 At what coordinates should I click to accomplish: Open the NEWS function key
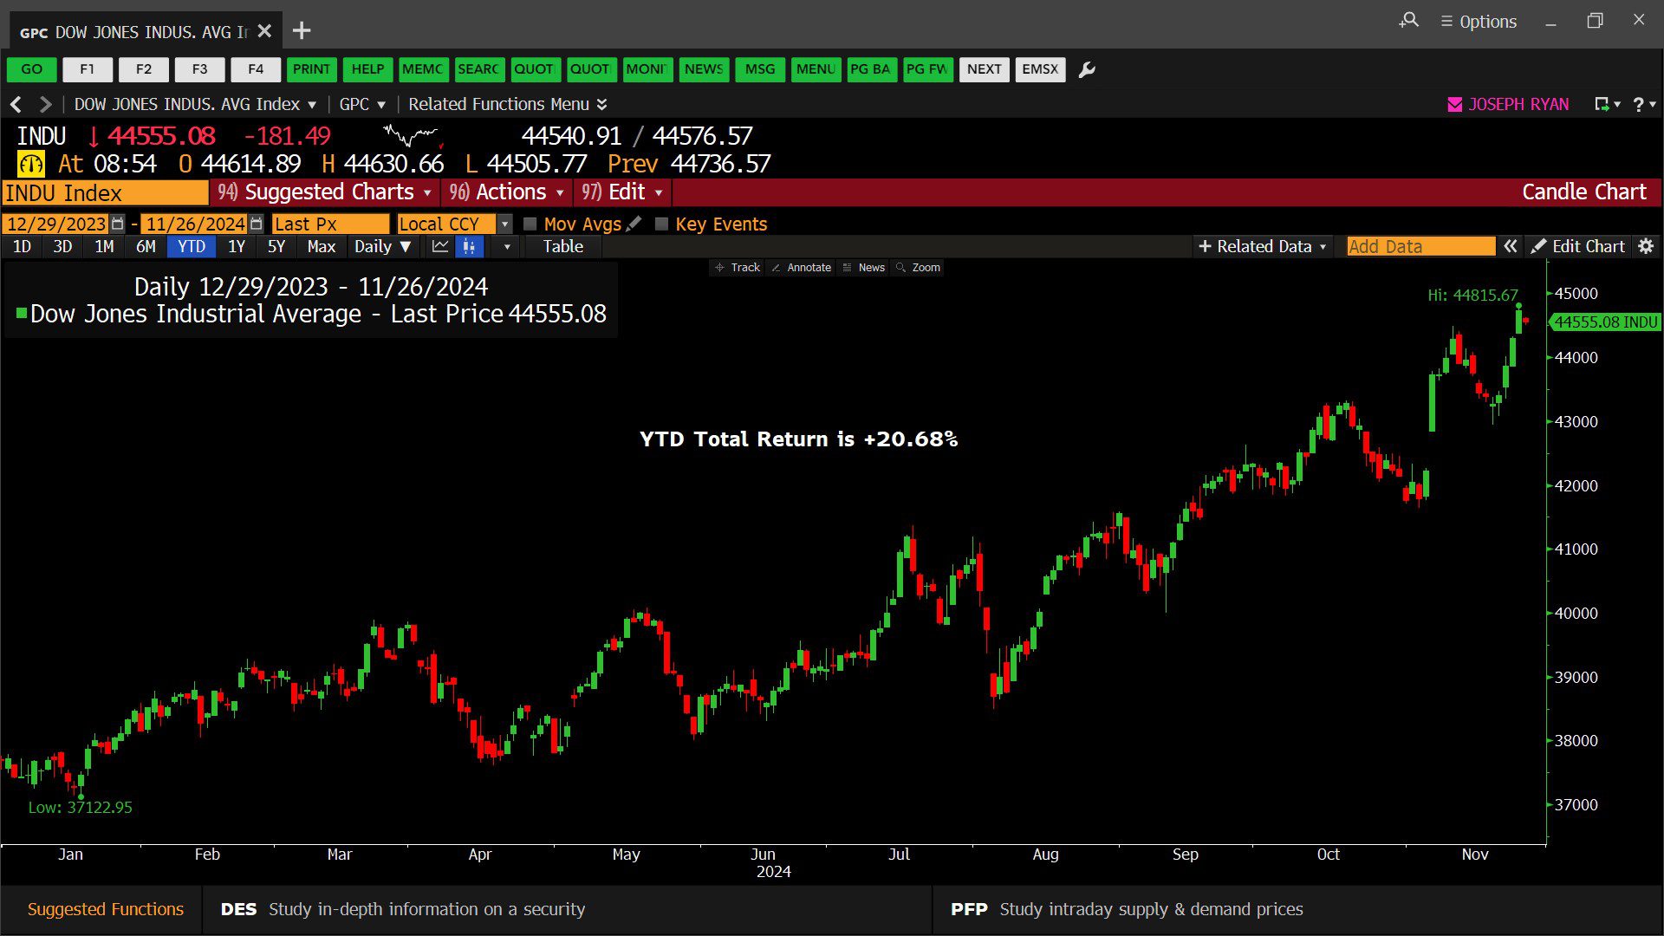pyautogui.click(x=704, y=69)
